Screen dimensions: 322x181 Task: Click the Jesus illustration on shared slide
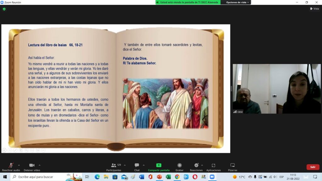pyautogui.click(x=165, y=103)
